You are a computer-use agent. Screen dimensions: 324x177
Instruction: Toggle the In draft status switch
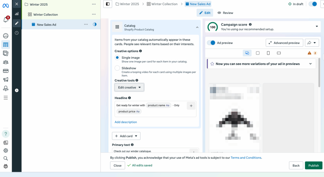point(312,4)
